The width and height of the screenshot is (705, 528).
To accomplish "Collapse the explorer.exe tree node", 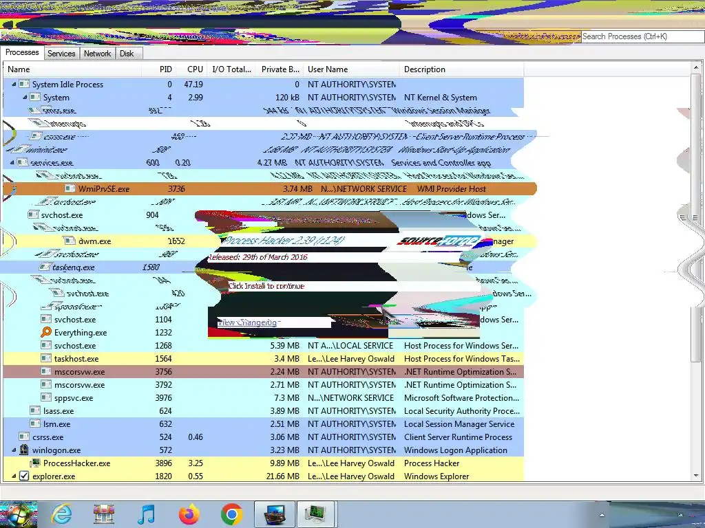I will pos(14,476).
